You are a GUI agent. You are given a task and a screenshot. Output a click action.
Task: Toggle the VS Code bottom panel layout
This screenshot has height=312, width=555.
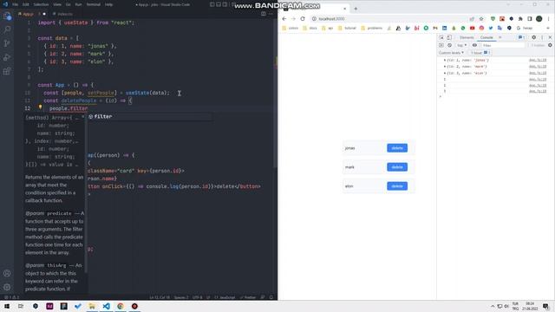point(219,4)
